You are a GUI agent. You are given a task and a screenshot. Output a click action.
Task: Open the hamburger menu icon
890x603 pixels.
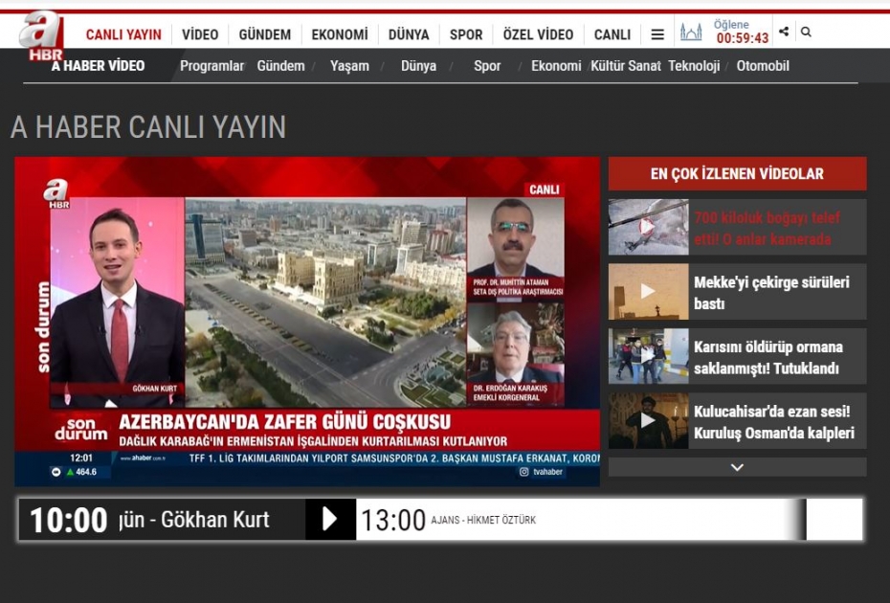point(657,34)
